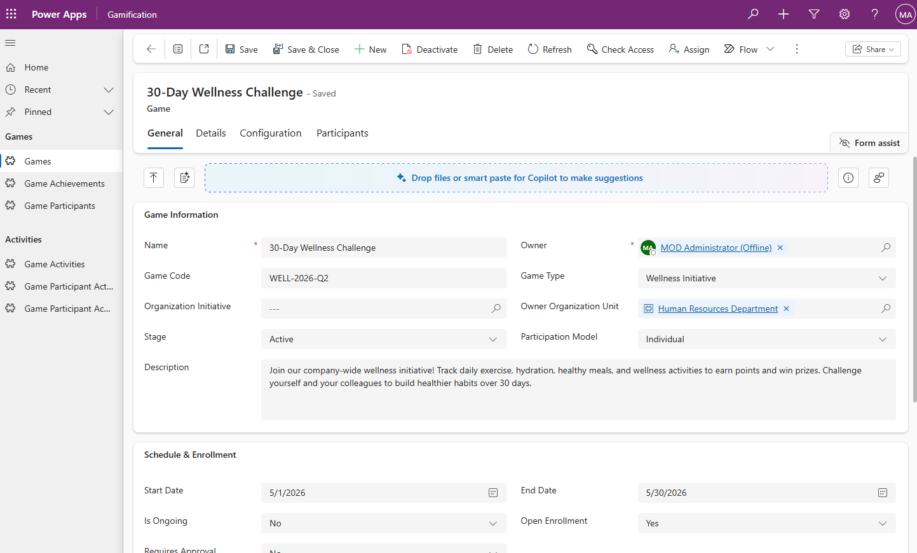Open the more commands ellipsis
The height and width of the screenshot is (553, 917).
(x=797, y=49)
